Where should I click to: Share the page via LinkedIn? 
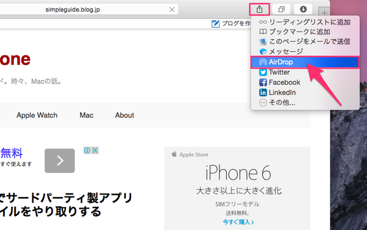pos(305,93)
